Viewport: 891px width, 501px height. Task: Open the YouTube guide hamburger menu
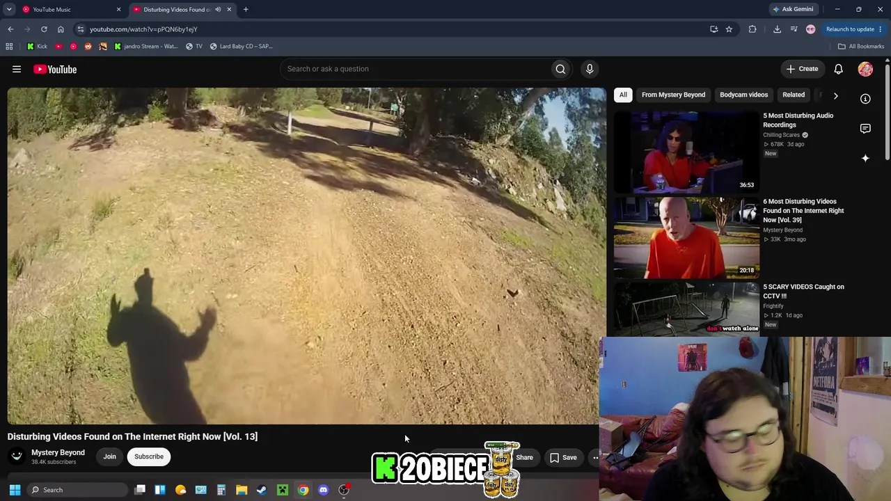17,69
